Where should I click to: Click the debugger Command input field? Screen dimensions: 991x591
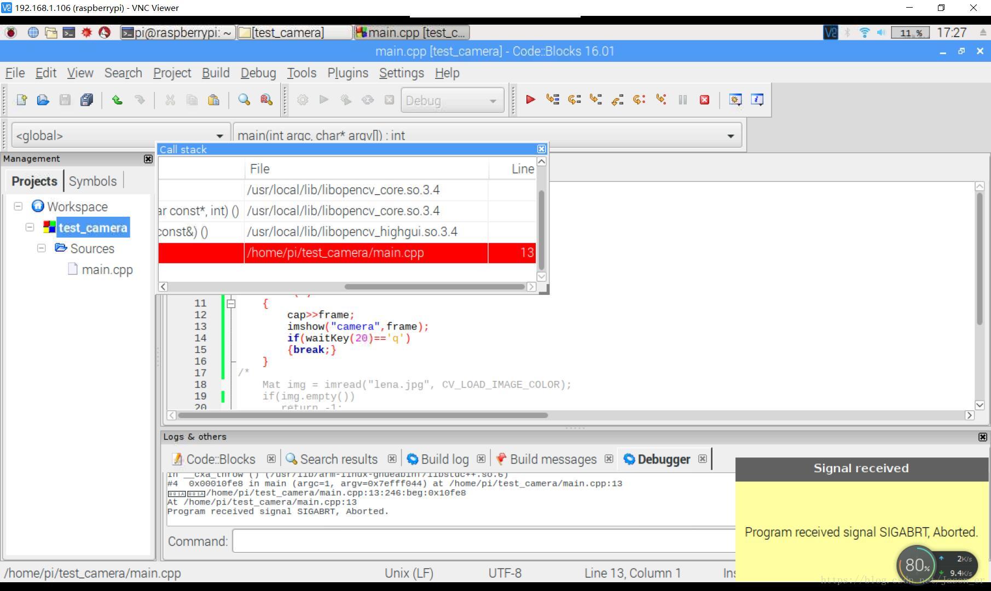coord(484,541)
